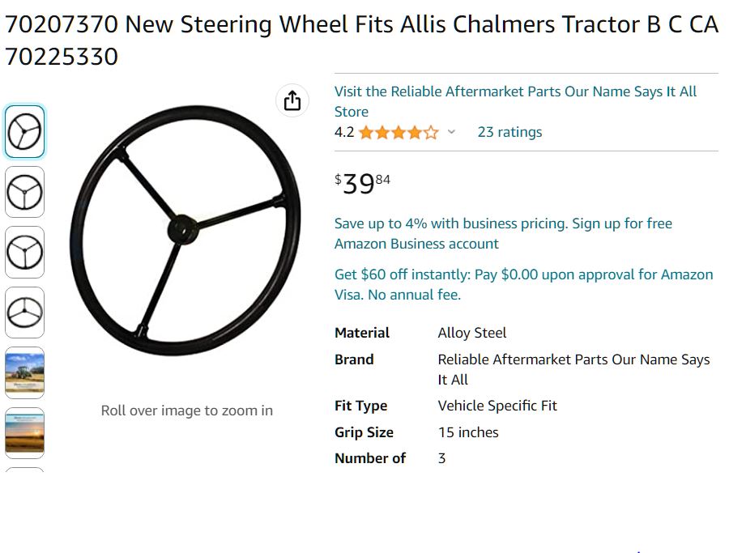Open the sunset field thumbnail
The height and width of the screenshot is (553, 729).
(x=24, y=432)
